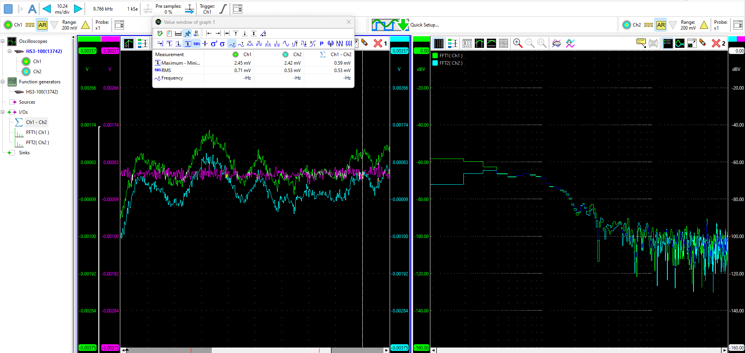745x353 pixels.
Task: Toggle the Ch2 channel enable icon
Action: point(626,25)
